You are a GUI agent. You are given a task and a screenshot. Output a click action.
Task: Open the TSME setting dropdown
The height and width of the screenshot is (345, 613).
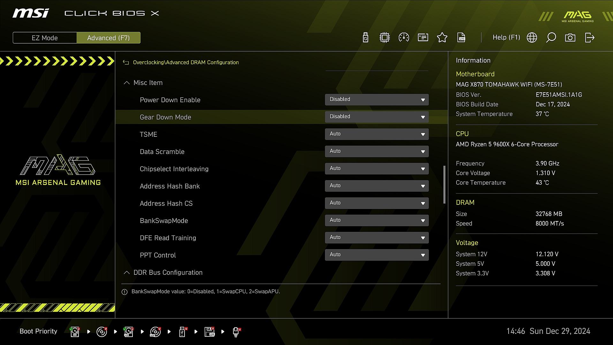point(377,134)
